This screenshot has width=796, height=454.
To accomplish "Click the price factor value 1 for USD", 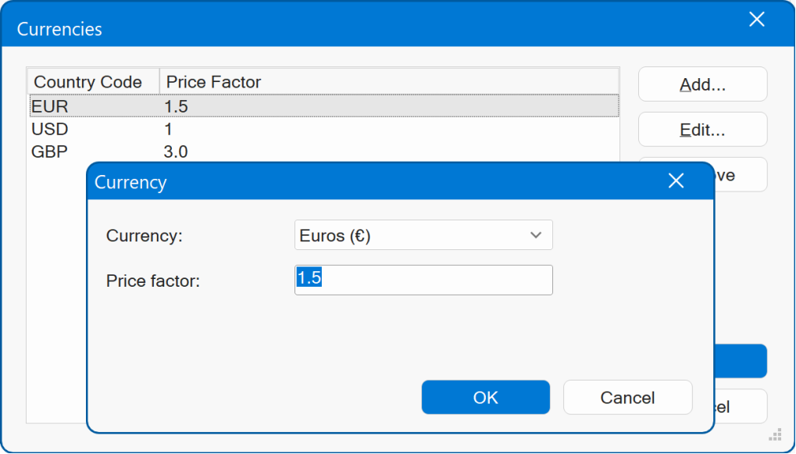I will click(169, 129).
